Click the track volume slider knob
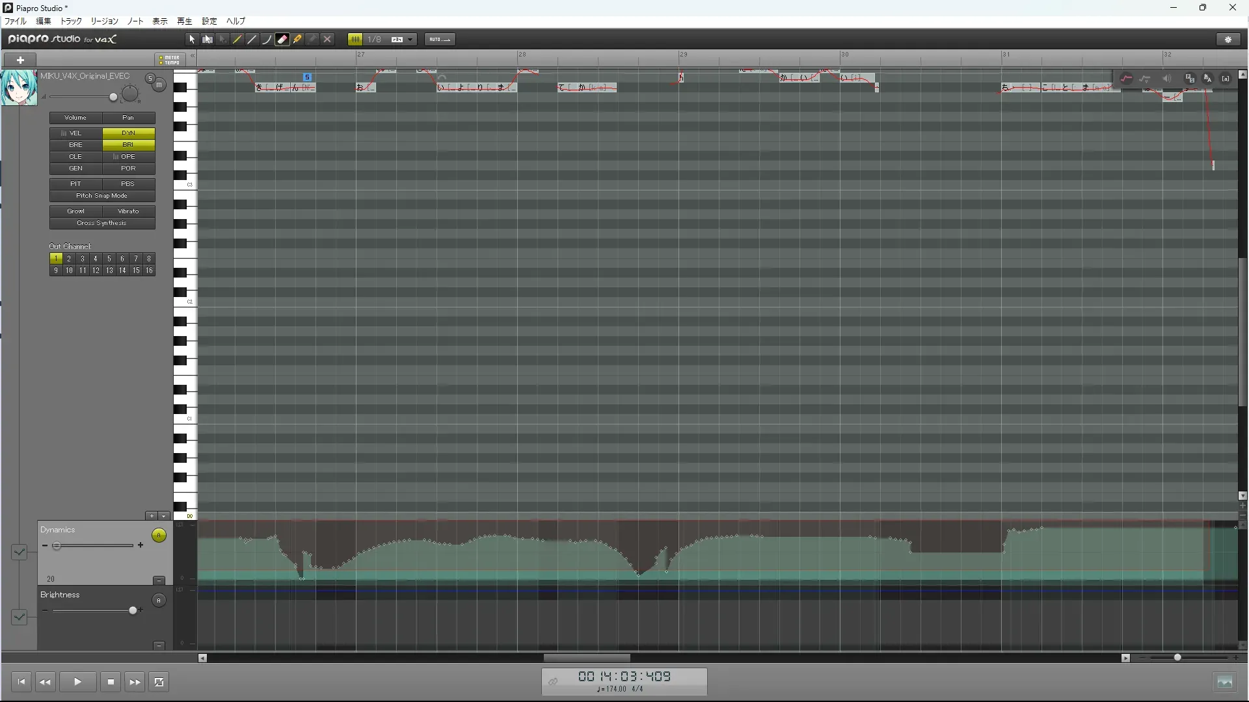 113,97
